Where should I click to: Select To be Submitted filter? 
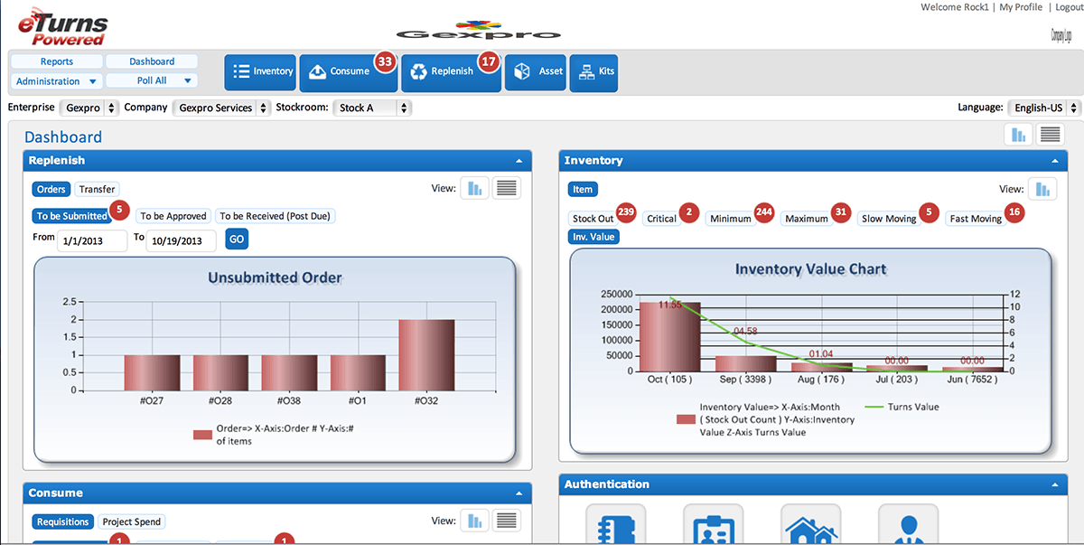(71, 216)
